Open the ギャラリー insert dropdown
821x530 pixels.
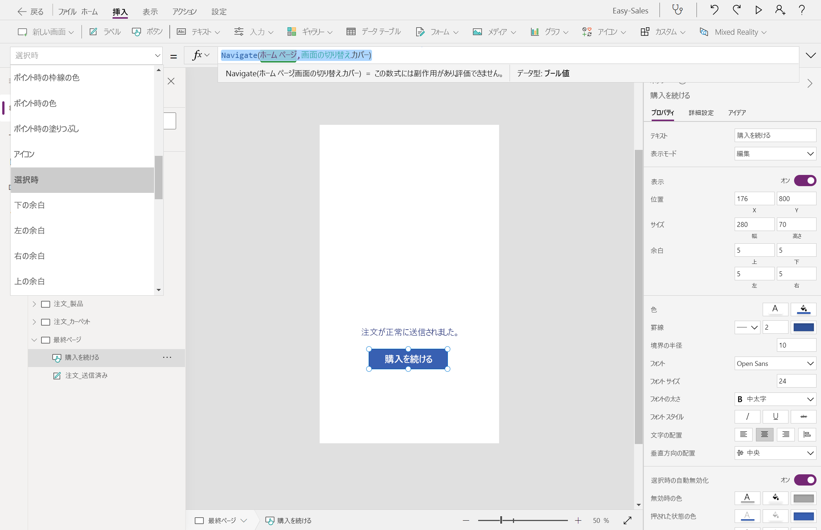310,32
